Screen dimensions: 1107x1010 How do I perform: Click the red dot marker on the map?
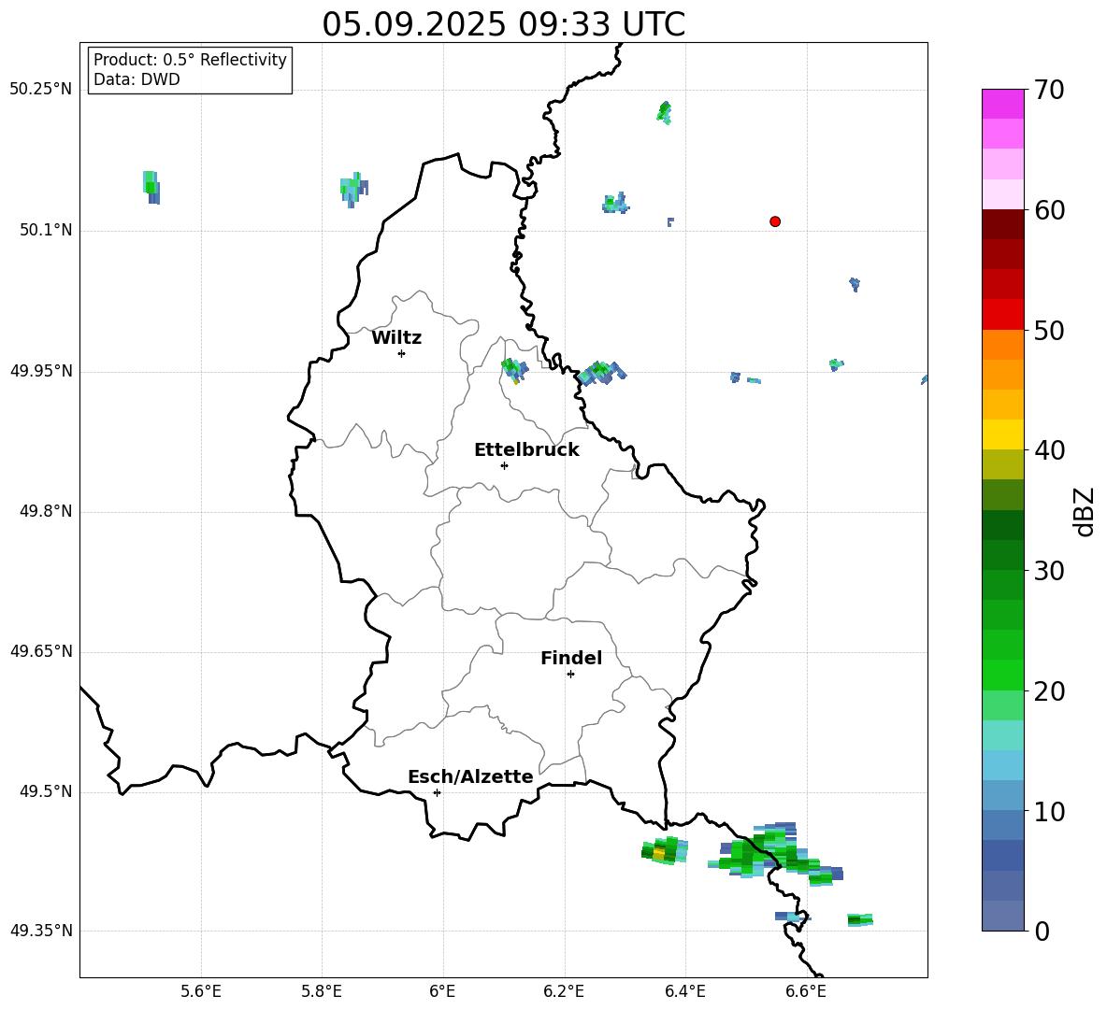pyautogui.click(x=775, y=221)
